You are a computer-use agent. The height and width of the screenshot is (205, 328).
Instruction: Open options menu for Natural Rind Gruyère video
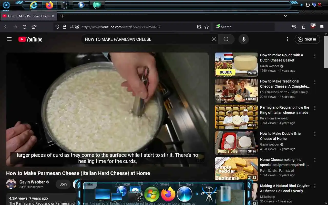tap(315, 186)
